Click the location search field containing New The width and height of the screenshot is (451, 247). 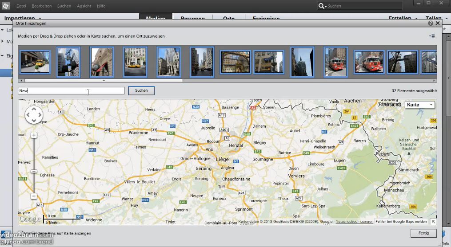tap(71, 91)
